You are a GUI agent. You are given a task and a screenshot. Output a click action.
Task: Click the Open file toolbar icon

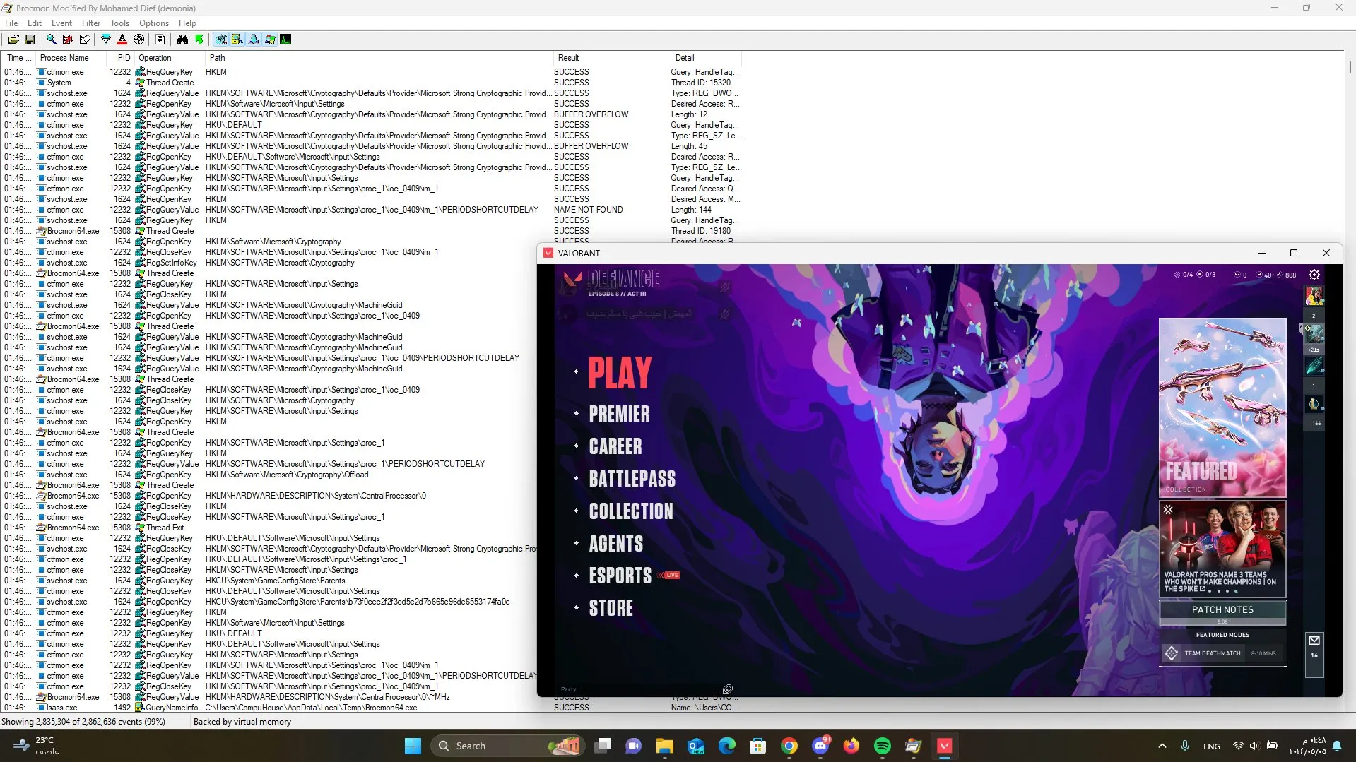click(13, 40)
